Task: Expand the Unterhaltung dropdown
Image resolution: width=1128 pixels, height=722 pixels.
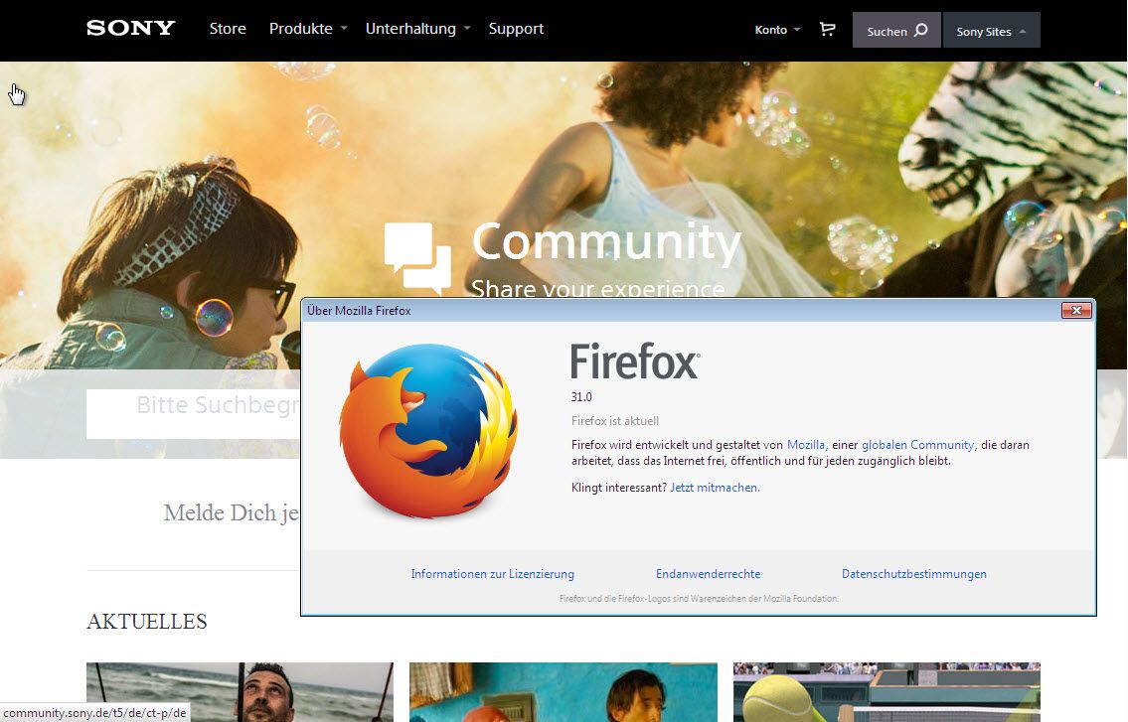Action: click(417, 29)
